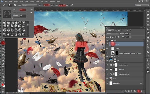The height and width of the screenshot is (94, 150).
Task: Hide the sky layer
Action: coord(107,60)
